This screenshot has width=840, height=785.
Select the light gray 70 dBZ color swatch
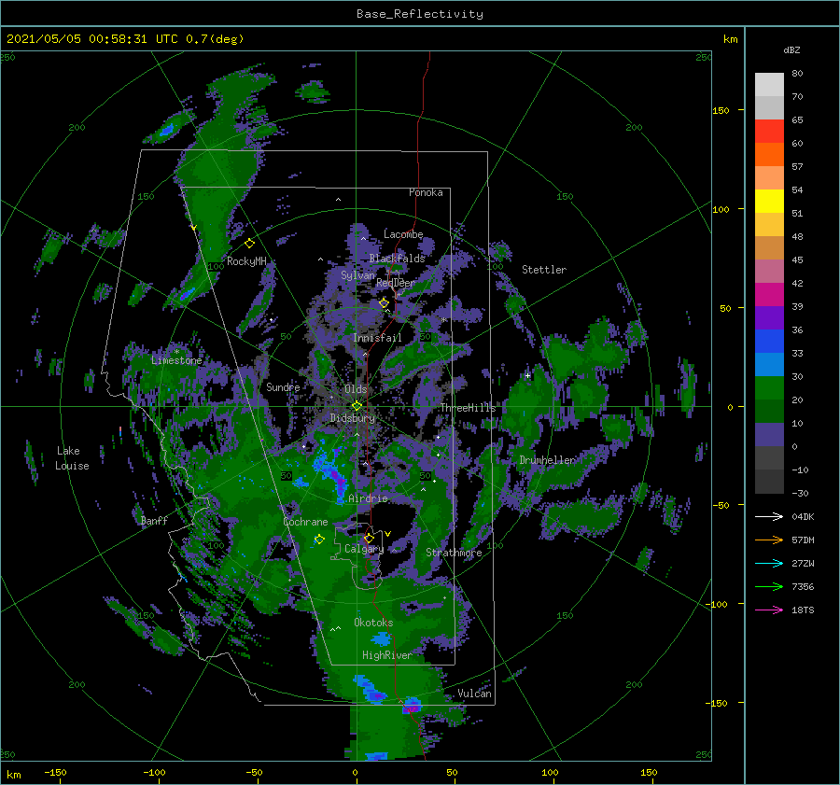[x=769, y=85]
